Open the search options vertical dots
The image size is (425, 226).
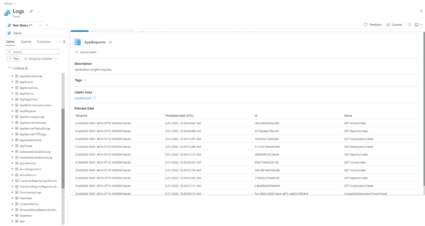click(63, 52)
